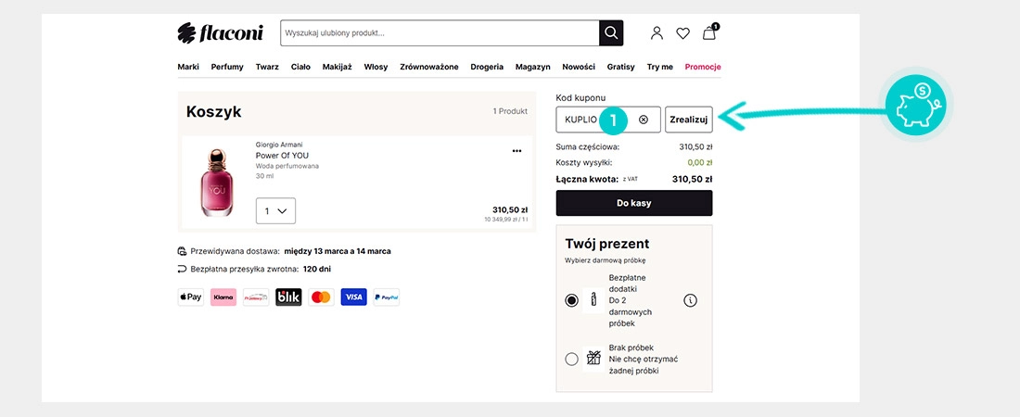This screenshot has height=417, width=1020.
Task: Open the Ciało menu
Action: pyautogui.click(x=300, y=67)
